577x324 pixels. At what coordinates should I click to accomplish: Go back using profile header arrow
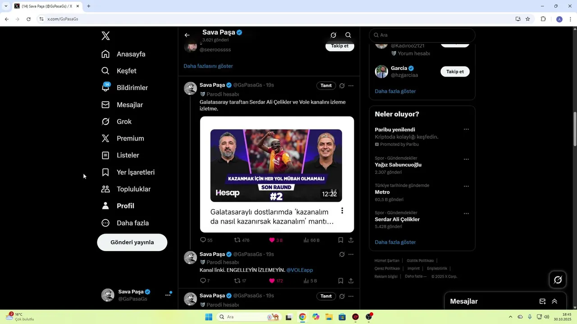(x=187, y=35)
